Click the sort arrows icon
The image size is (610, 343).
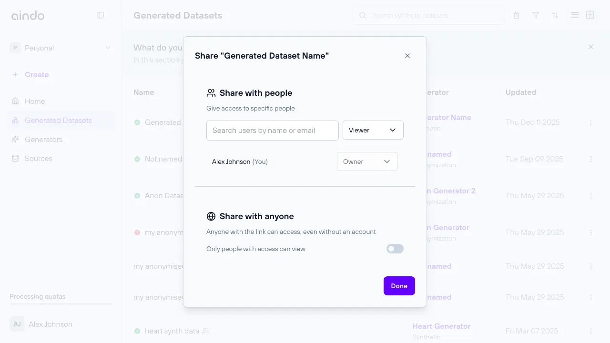[554, 15]
